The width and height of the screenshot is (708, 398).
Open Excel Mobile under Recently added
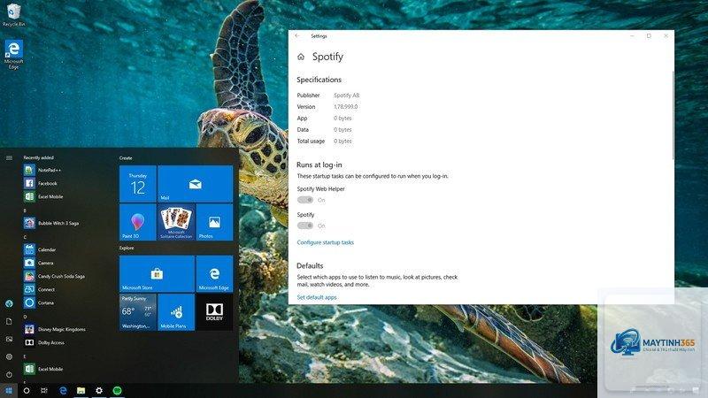pos(43,196)
